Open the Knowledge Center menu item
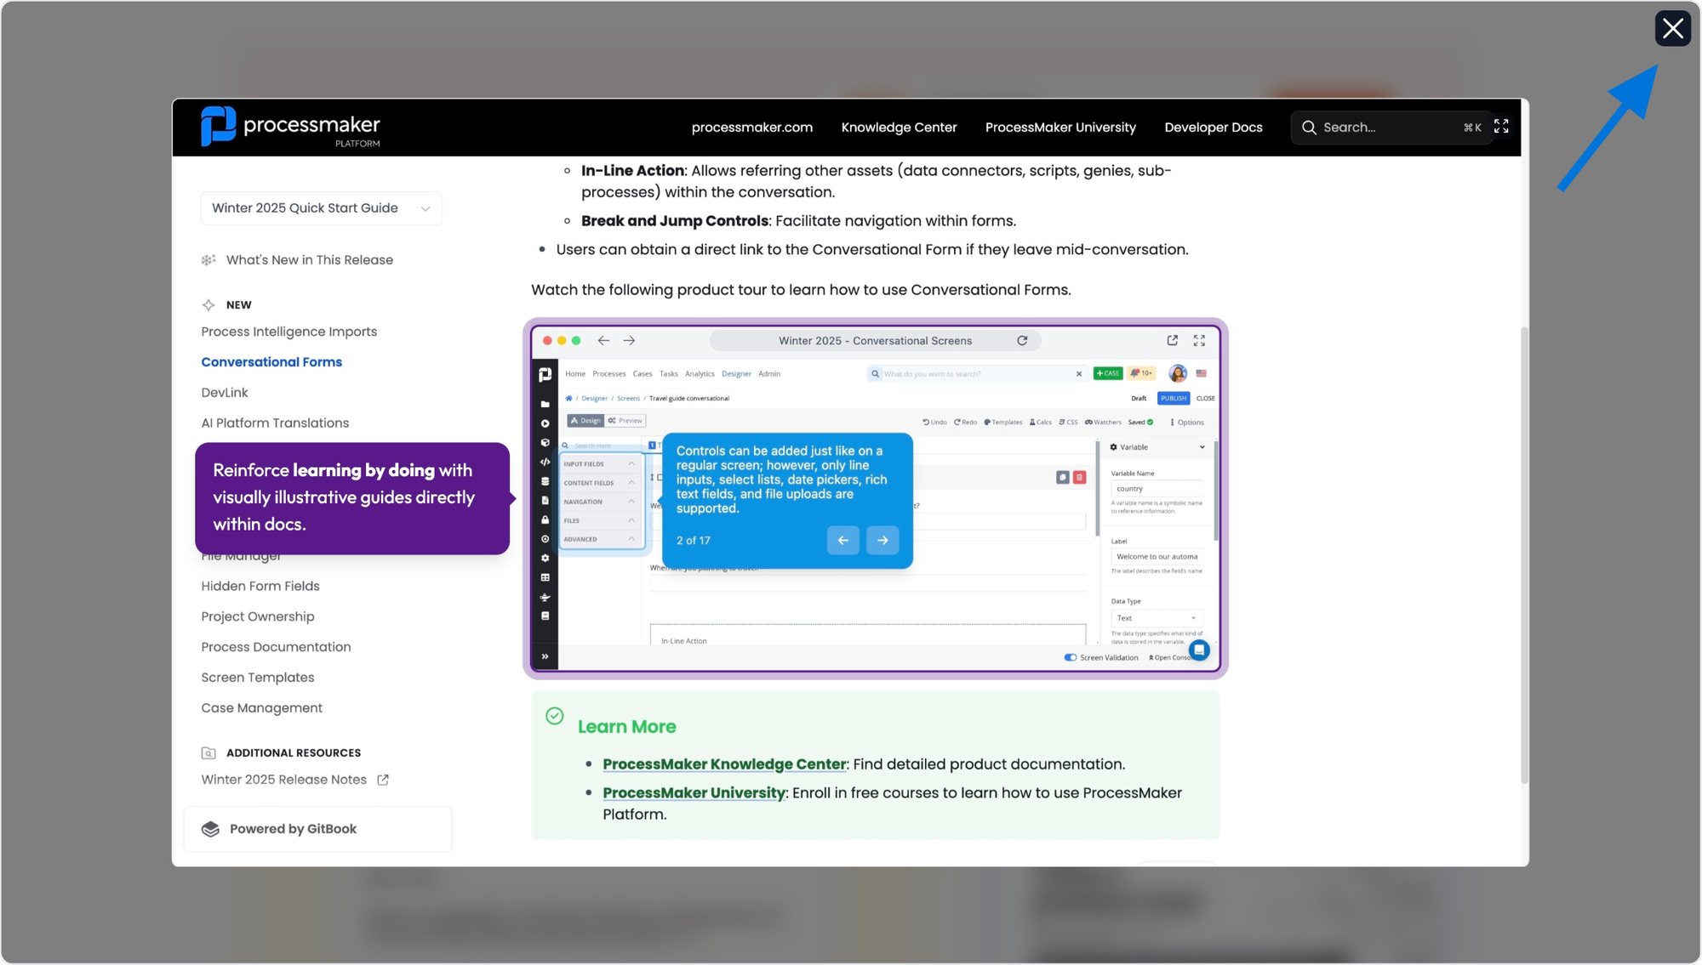Screen dimensions: 1702x965 tap(899, 128)
